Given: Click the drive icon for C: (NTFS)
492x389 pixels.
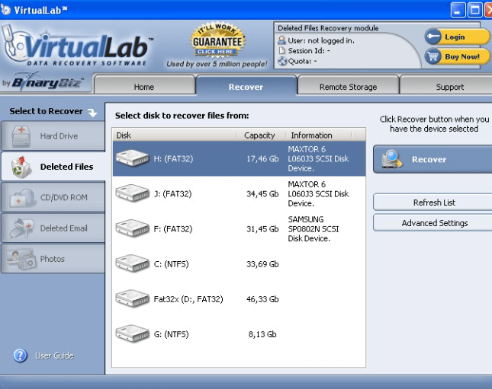Looking at the screenshot, I should tap(132, 263).
